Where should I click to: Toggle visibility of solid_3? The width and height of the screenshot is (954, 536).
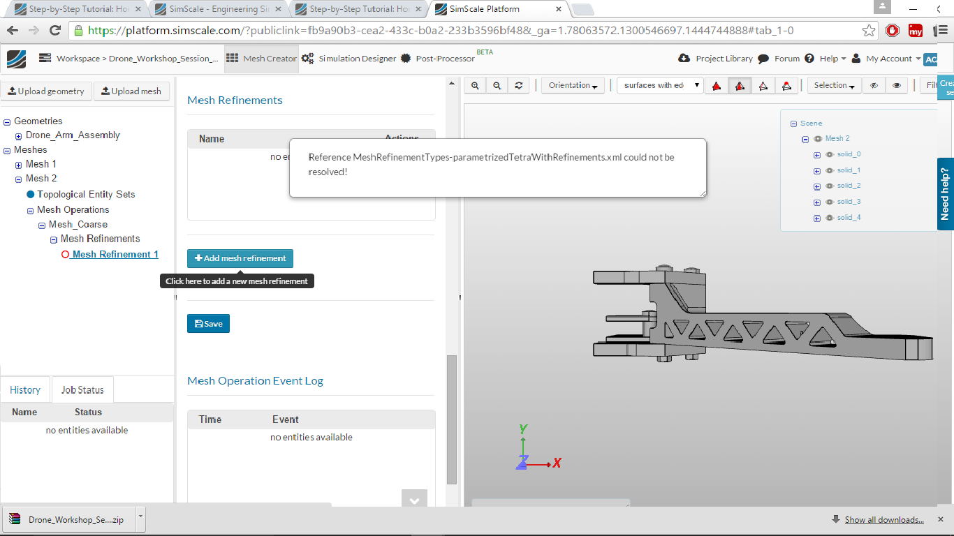click(830, 202)
